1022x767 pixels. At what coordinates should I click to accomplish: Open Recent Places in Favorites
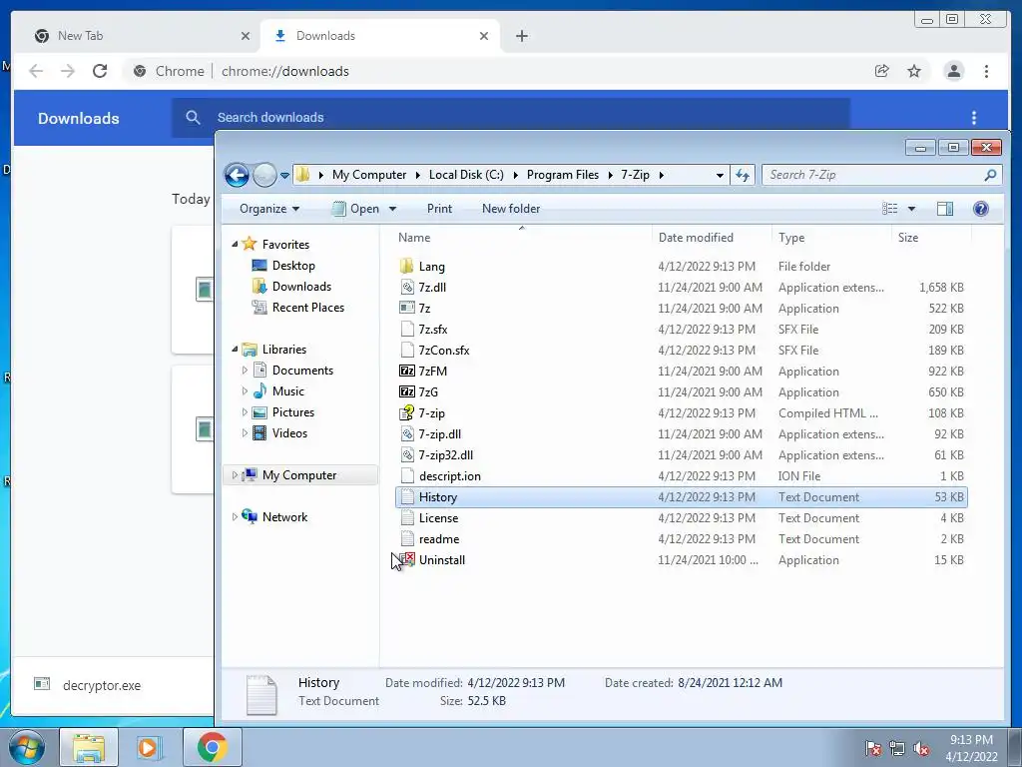coord(308,308)
